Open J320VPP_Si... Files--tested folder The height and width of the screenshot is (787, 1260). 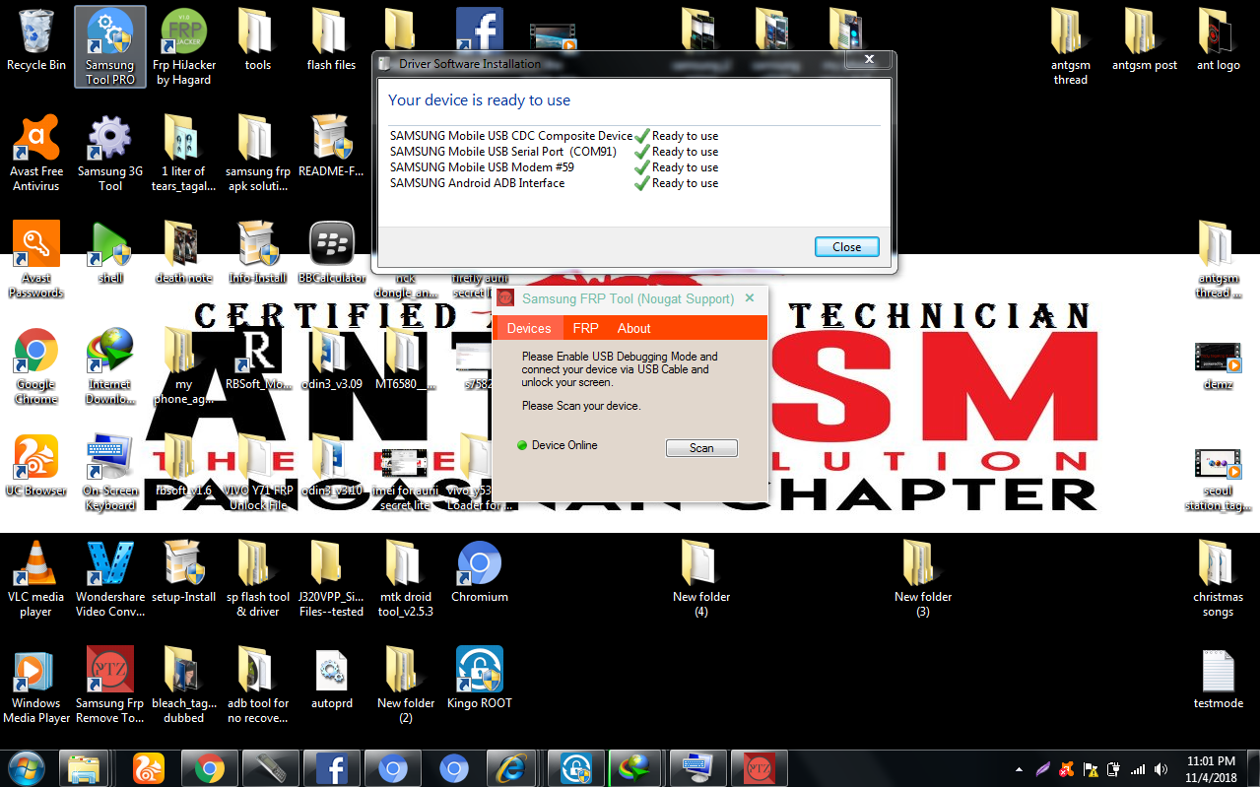click(332, 579)
